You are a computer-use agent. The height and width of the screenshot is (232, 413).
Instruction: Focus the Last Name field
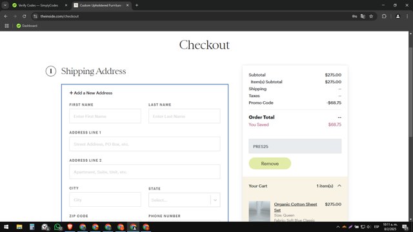(x=185, y=116)
